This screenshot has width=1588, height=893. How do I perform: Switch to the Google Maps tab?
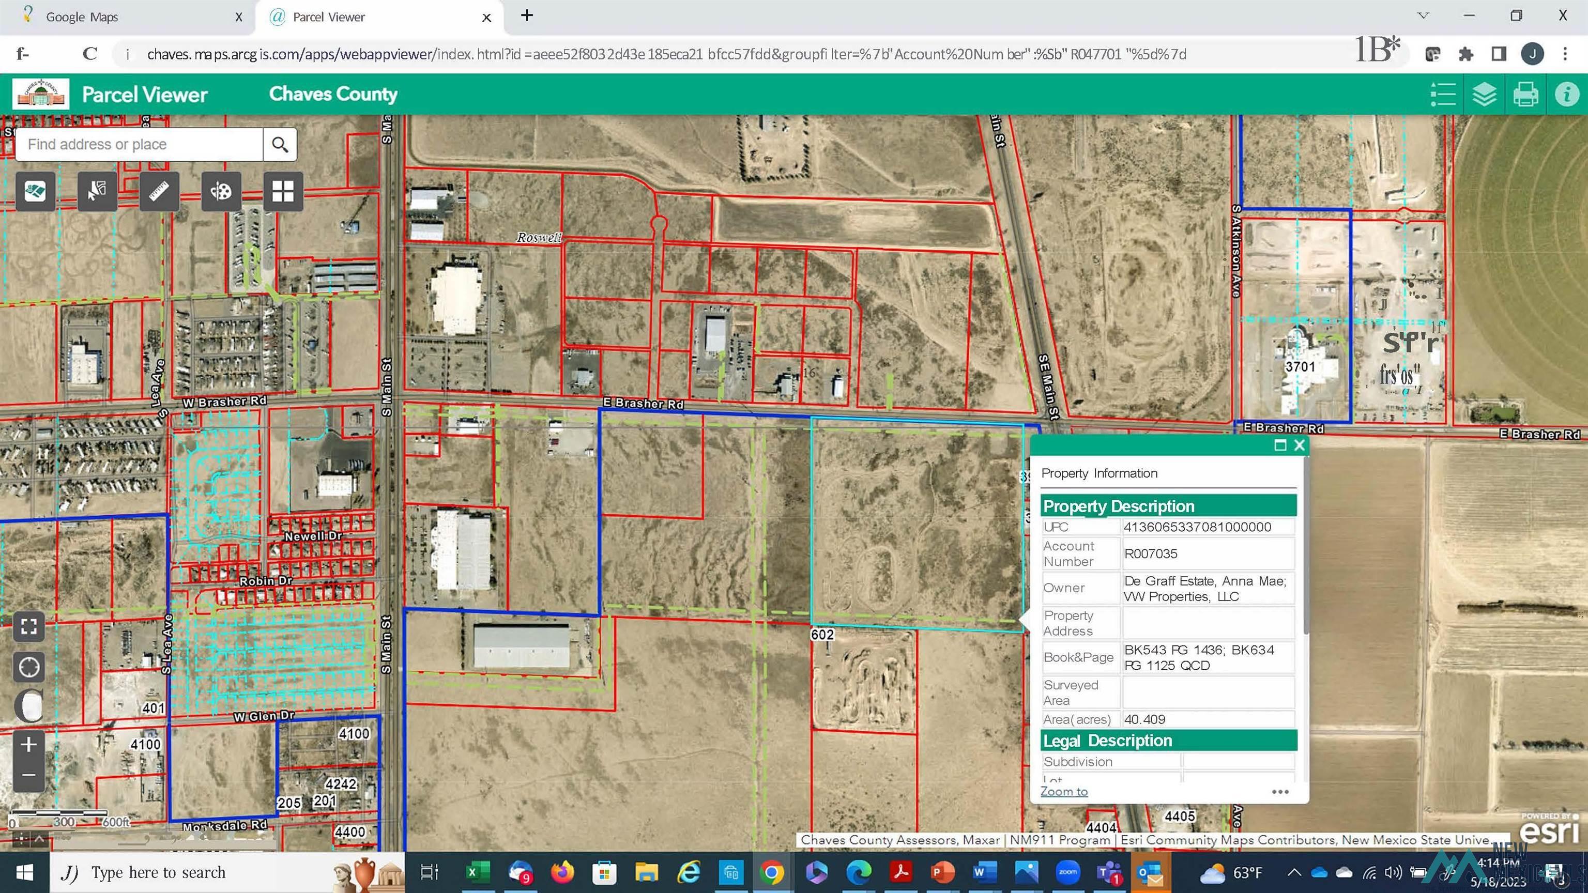coord(82,17)
